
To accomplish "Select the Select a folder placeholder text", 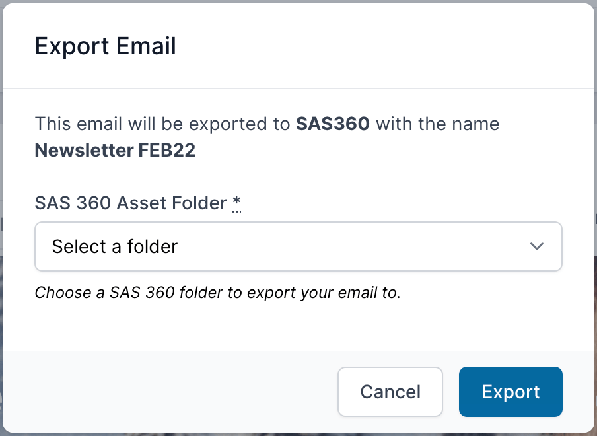I will click(x=114, y=246).
